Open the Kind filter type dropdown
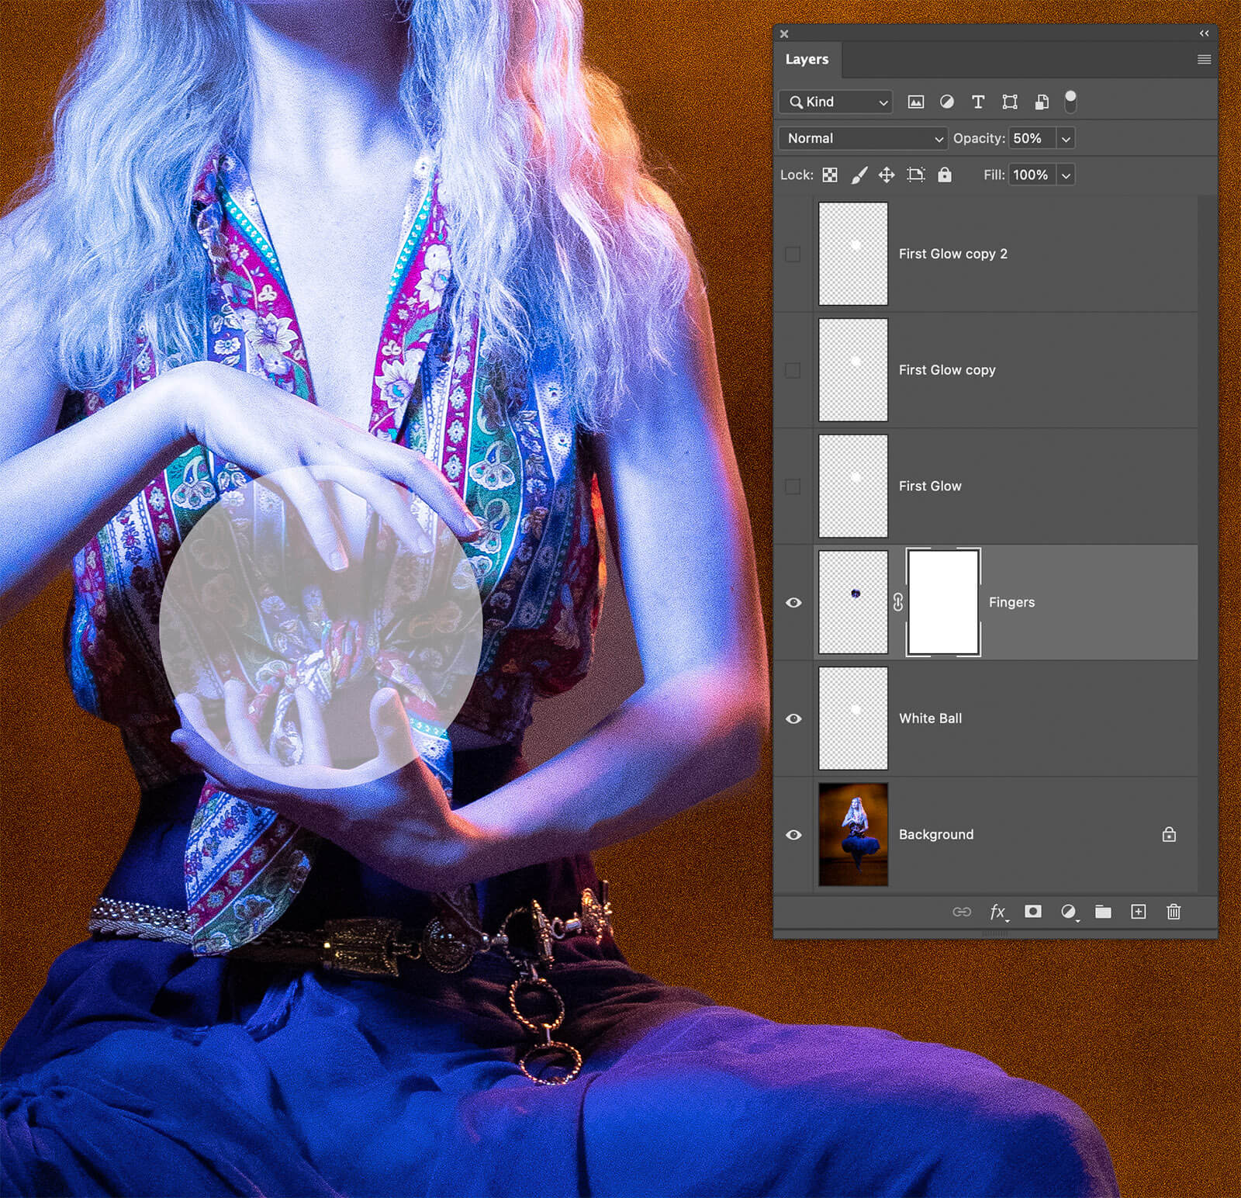 [x=836, y=102]
